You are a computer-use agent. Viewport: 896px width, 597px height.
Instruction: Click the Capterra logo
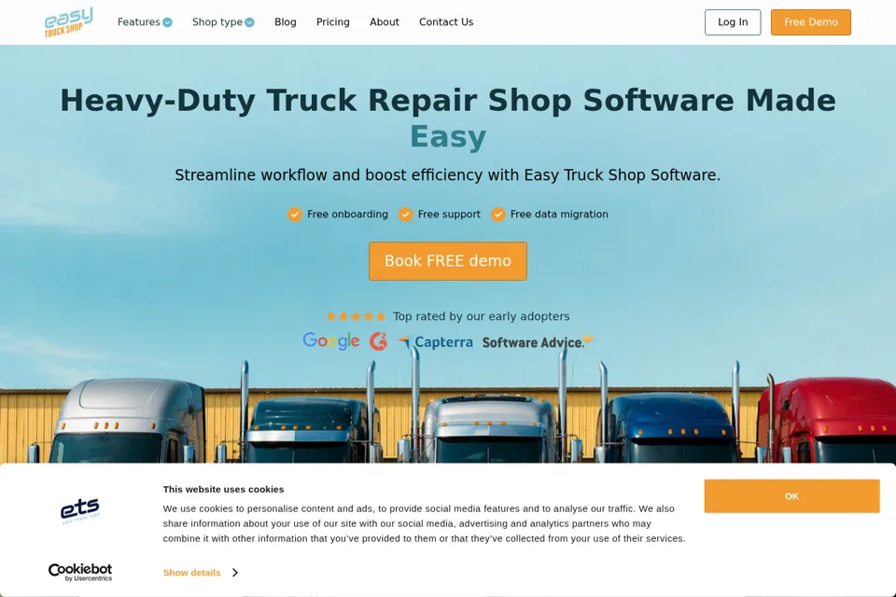(x=436, y=342)
